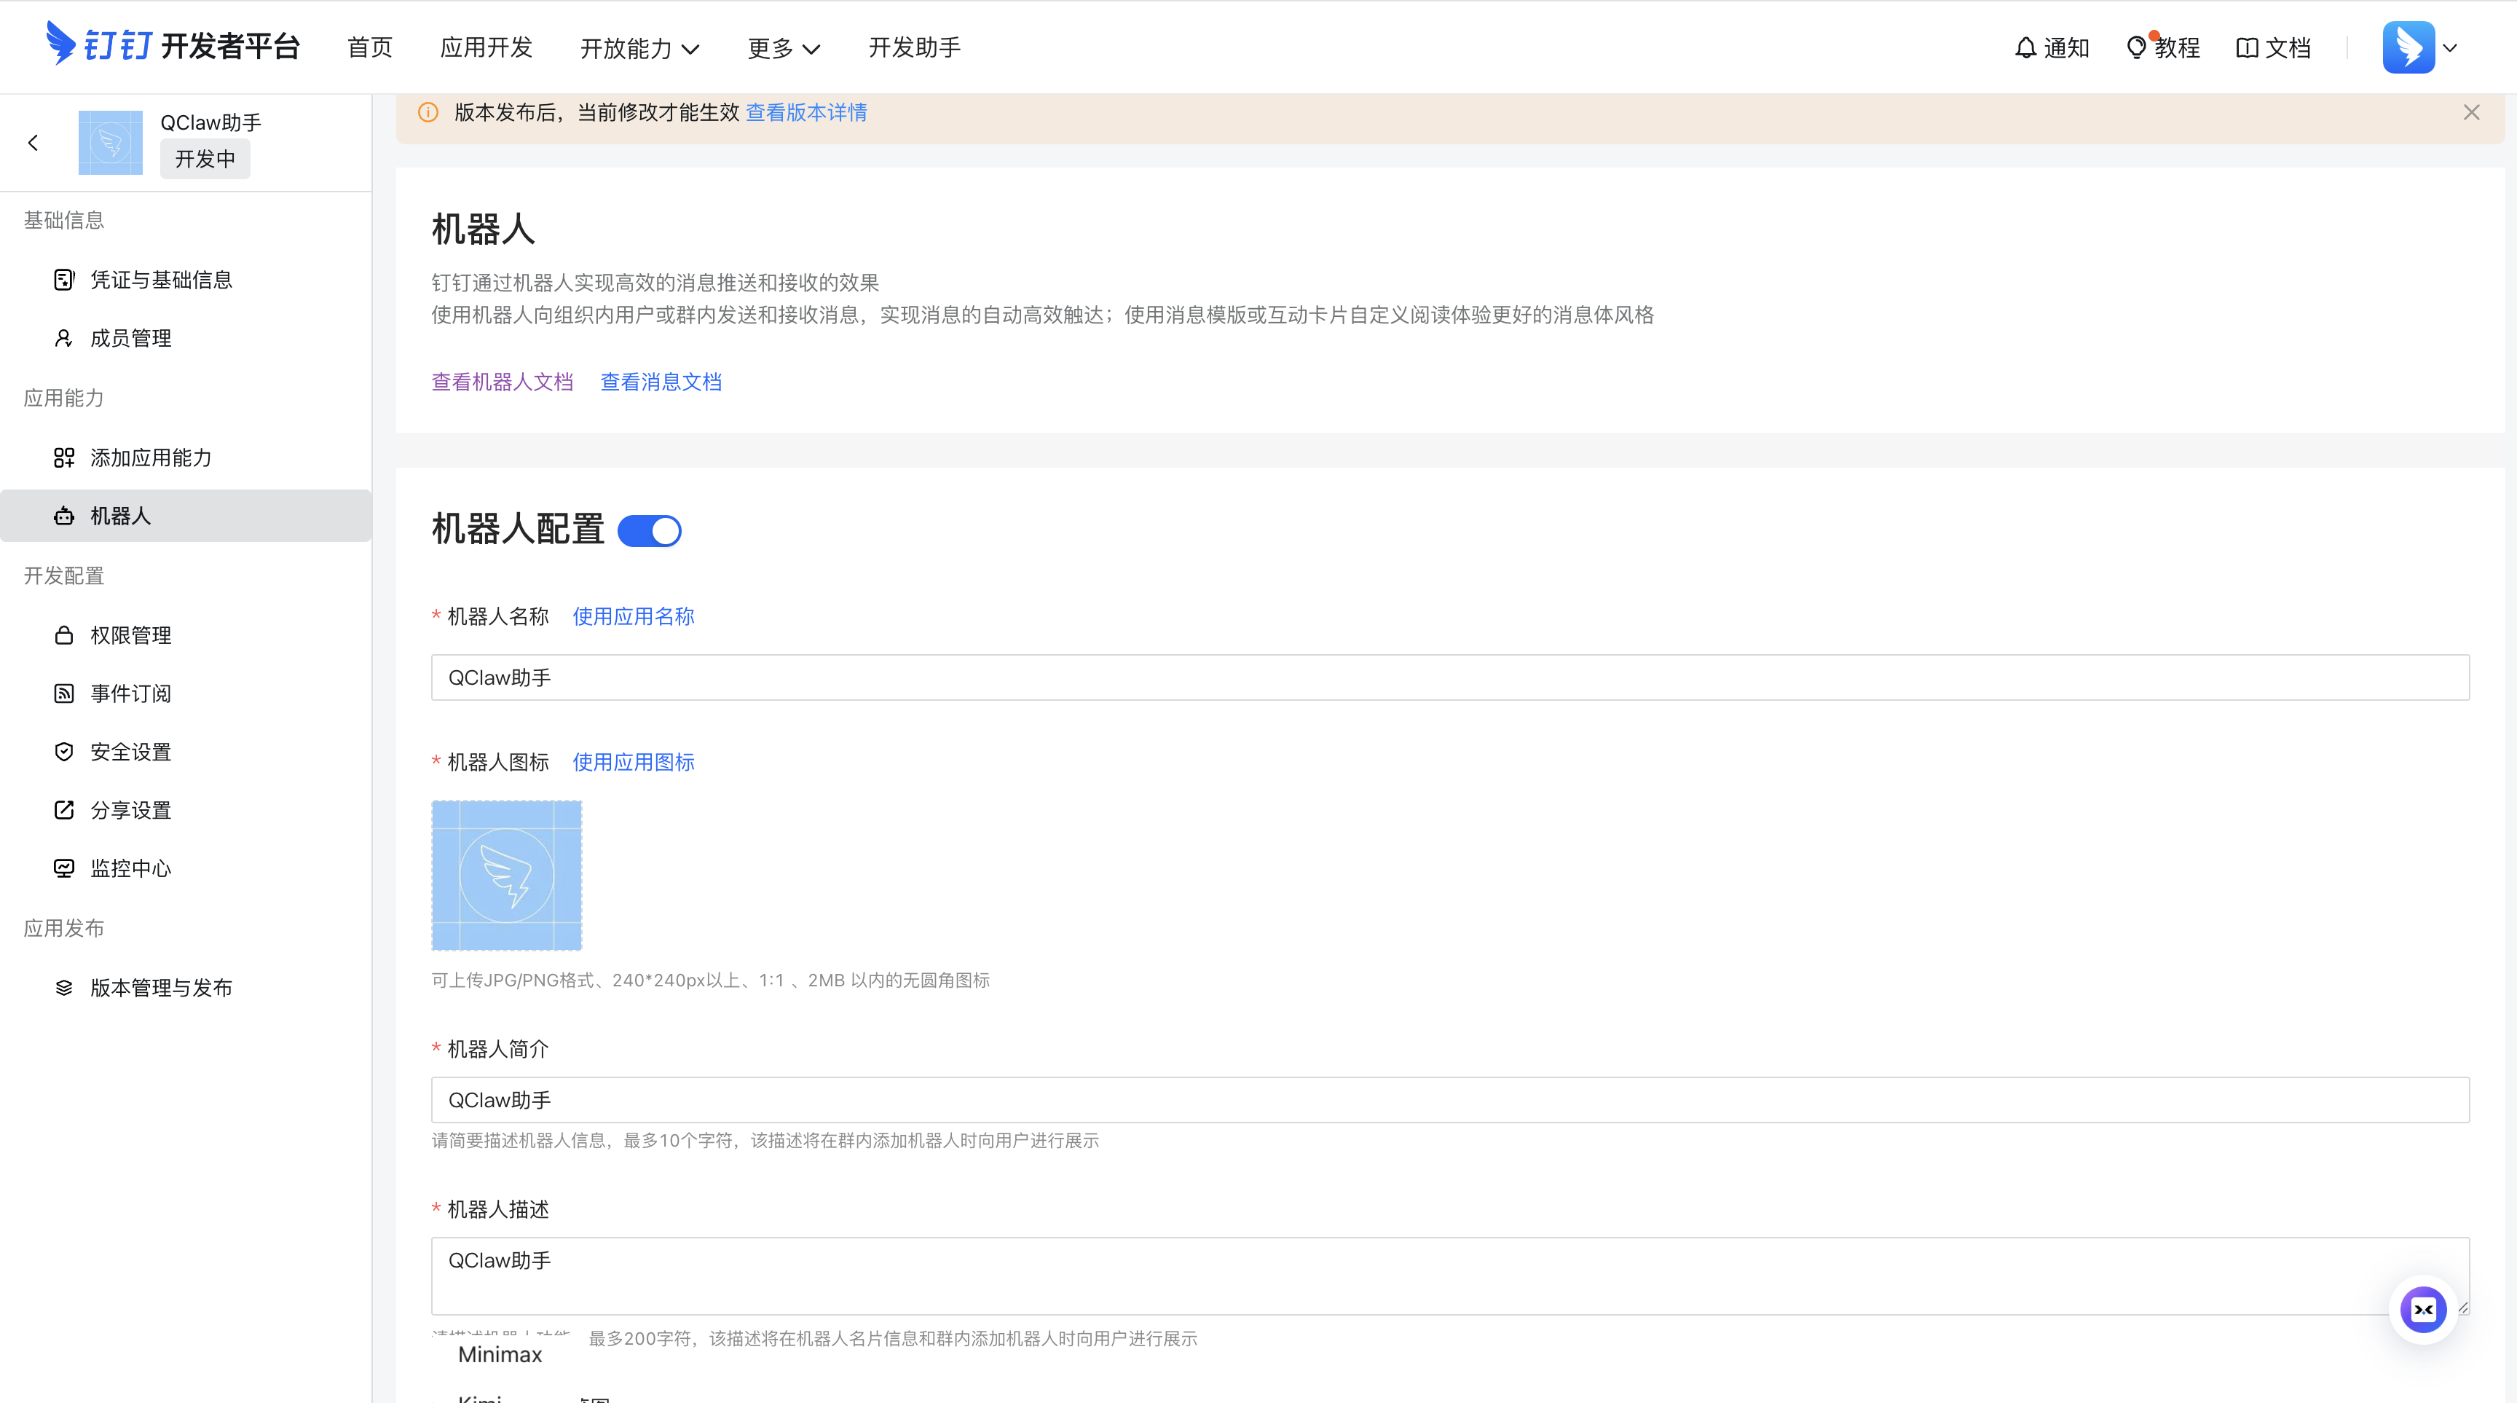Open 开发助手 in top navigation
The width and height of the screenshot is (2517, 1403).
pos(915,48)
